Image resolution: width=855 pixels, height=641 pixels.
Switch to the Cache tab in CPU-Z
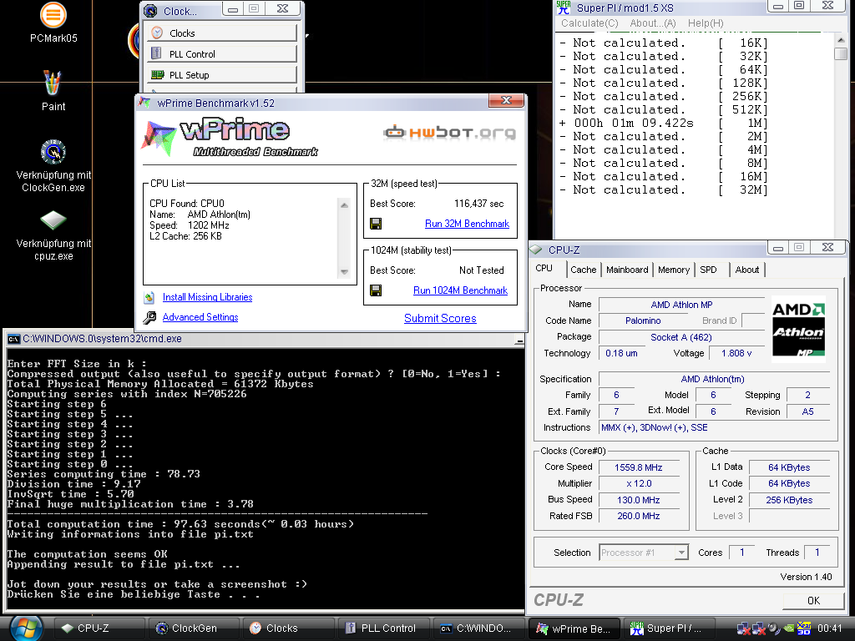[x=583, y=270]
